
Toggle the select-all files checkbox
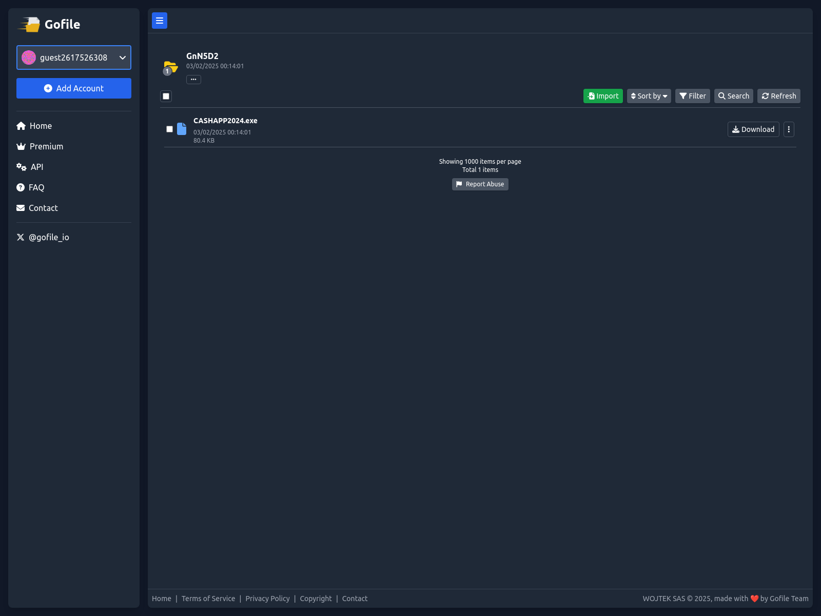[x=166, y=96]
